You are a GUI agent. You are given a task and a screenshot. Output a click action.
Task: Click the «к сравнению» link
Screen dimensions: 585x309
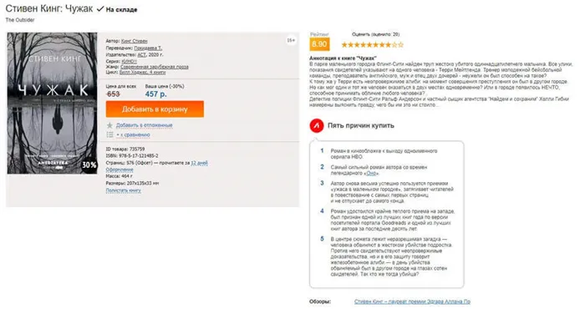coord(133,134)
